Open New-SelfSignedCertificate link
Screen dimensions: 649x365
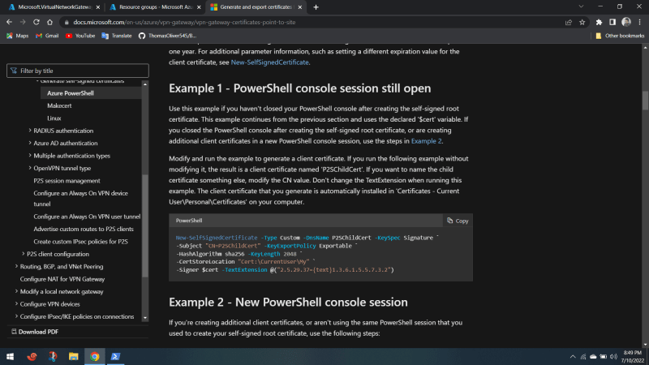pyautogui.click(x=269, y=62)
